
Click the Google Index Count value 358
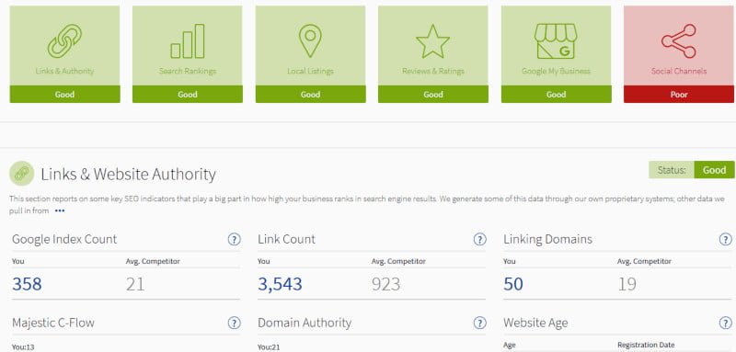[27, 284]
